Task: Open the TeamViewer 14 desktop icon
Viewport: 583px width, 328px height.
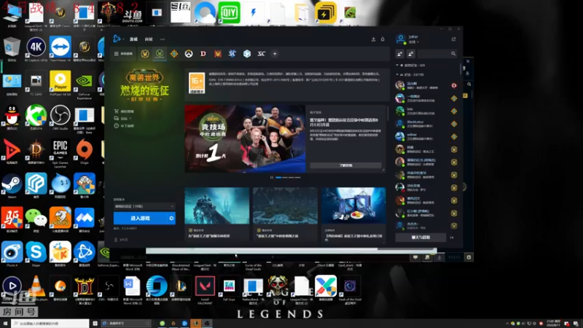Action: point(60,49)
